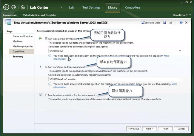Image resolution: width=194 pixels, height=136 pixels.
Task: Click the Lab Center title
Action: click(39, 7)
